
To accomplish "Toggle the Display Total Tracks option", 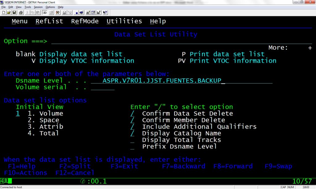I will 132,140.
